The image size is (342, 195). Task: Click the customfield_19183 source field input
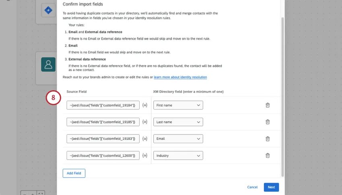pyautogui.click(x=103, y=139)
